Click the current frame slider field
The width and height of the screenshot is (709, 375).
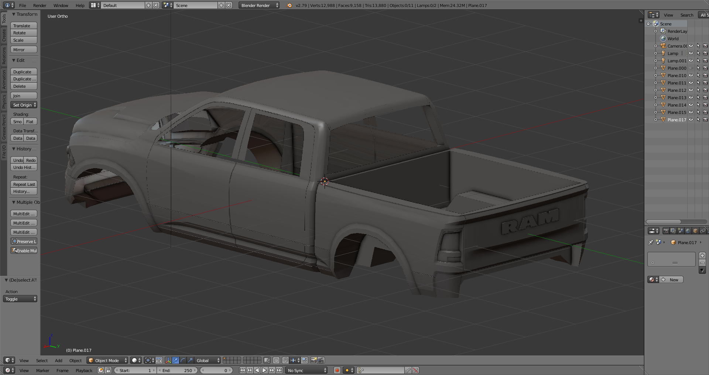click(x=216, y=370)
